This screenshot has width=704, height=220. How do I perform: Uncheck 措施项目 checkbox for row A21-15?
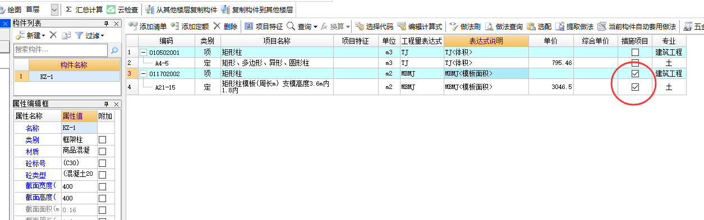click(635, 87)
